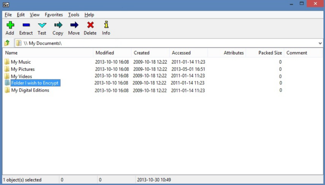325x185 pixels.
Task: Click the Packed Size column header
Action: pyautogui.click(x=265, y=53)
